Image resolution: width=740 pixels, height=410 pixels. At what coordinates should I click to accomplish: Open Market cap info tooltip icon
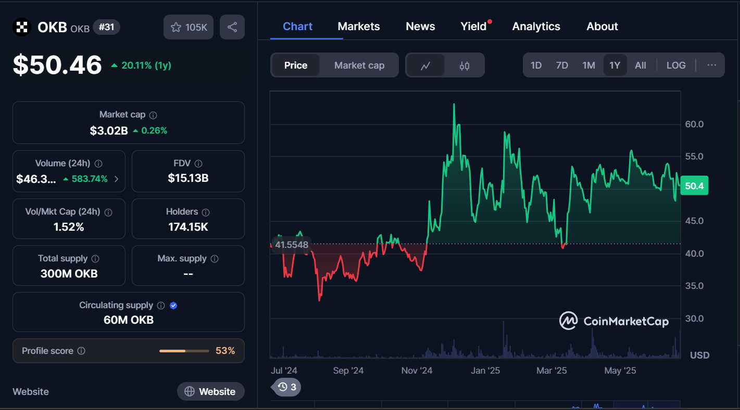153,115
